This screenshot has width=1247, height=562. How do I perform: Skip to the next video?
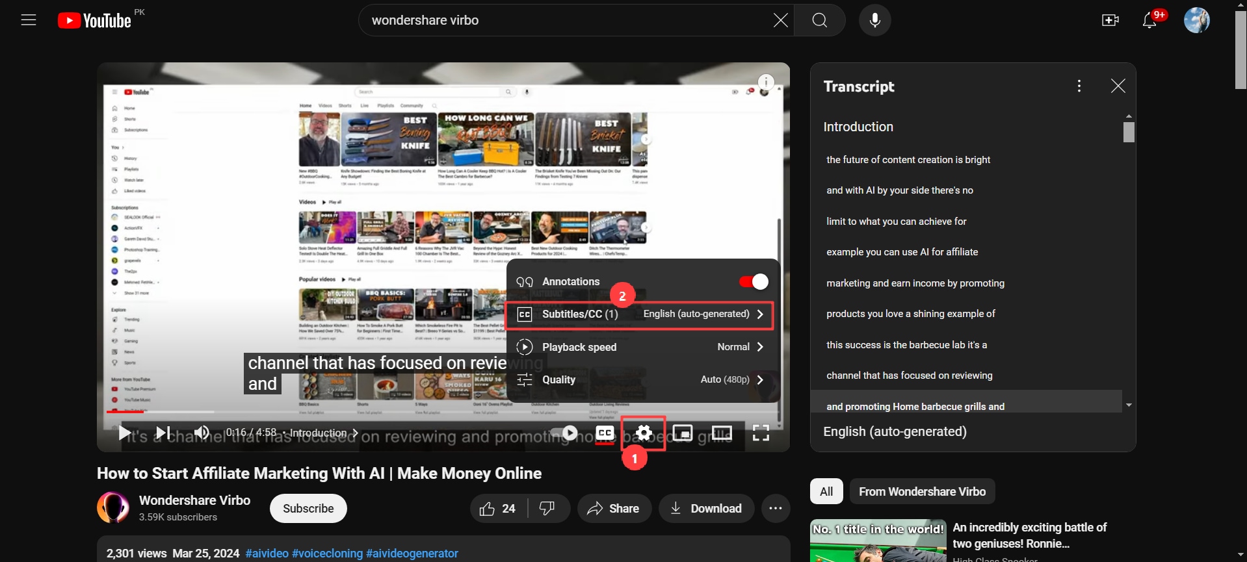163,433
